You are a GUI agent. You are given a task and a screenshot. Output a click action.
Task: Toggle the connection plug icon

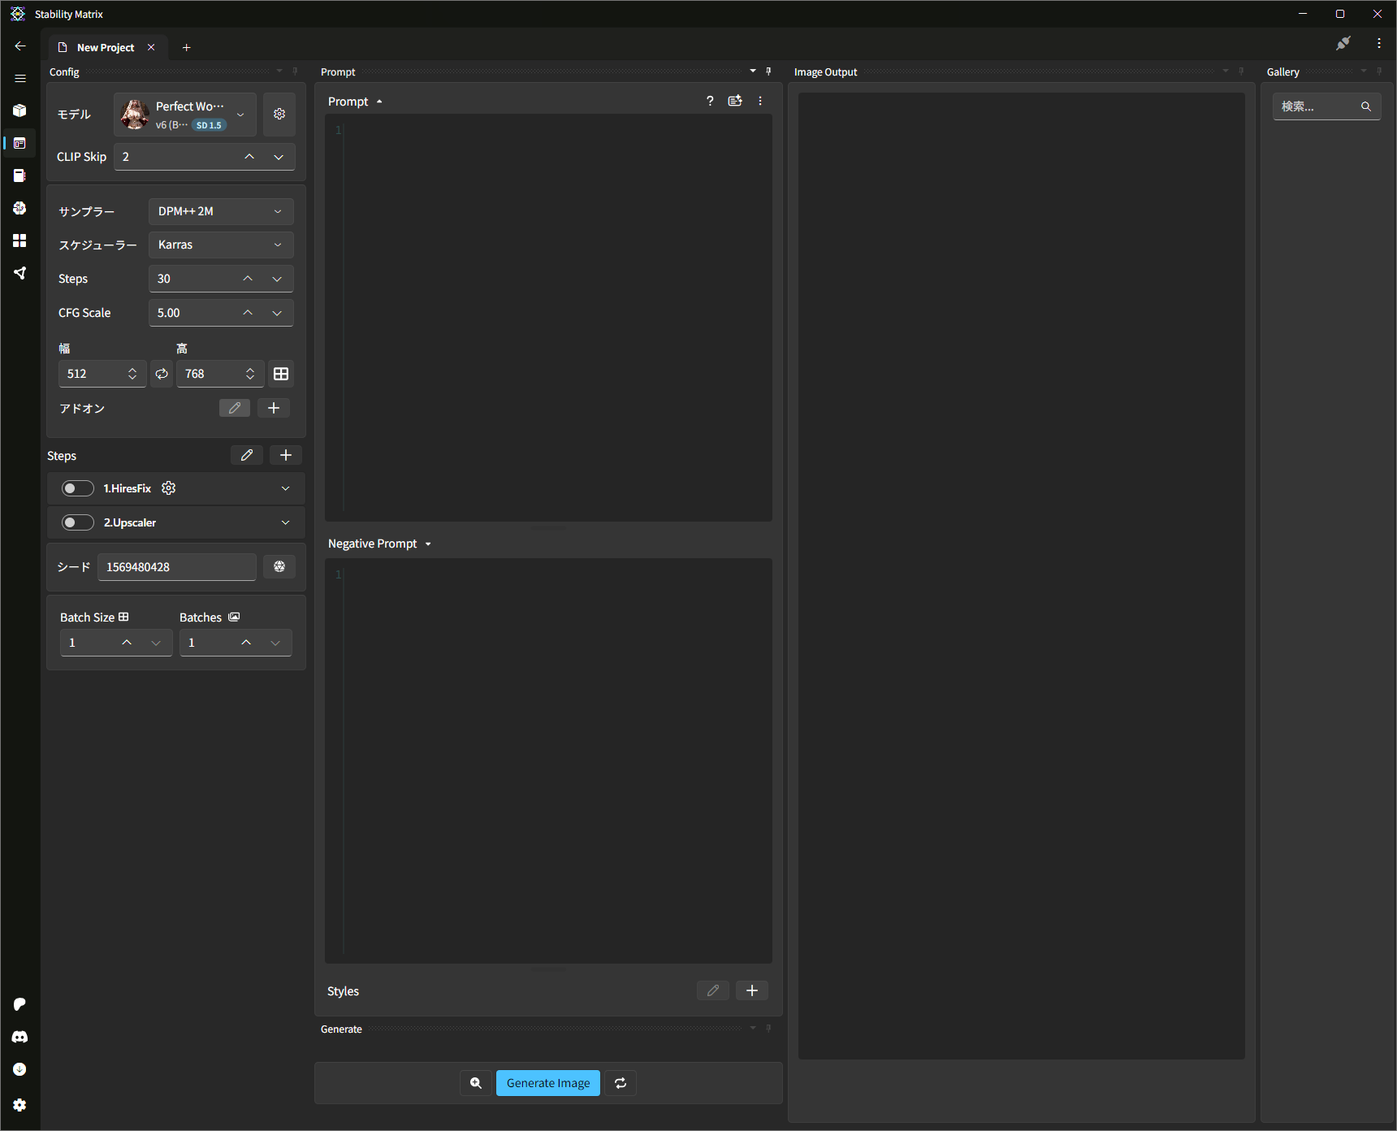point(1343,44)
